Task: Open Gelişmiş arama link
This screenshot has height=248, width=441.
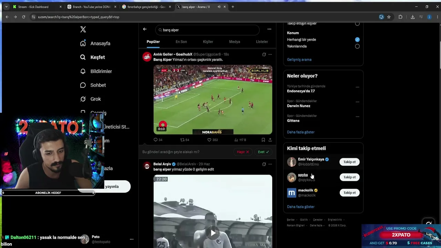Action: tap(299, 60)
